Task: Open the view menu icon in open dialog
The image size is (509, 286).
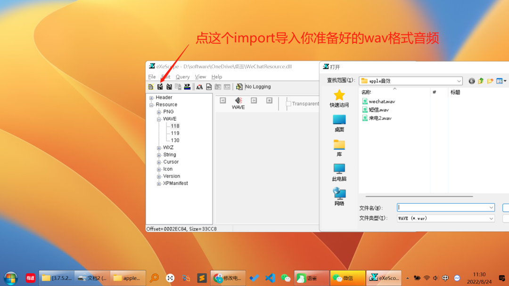Action: [x=501, y=81]
